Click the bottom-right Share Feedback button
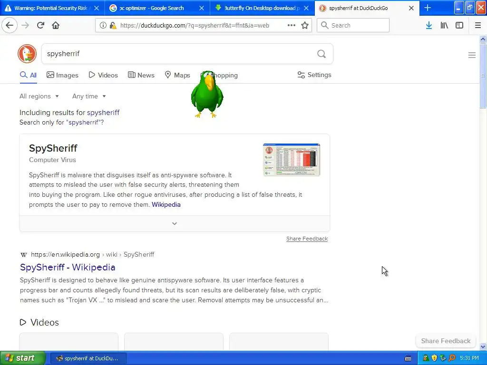This screenshot has height=365, width=487. [x=446, y=341]
